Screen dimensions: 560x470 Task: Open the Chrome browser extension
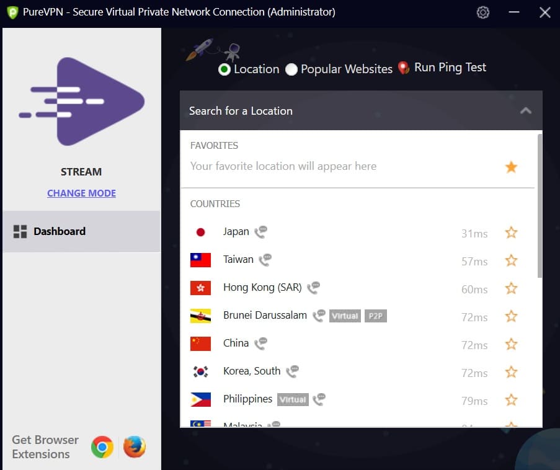[102, 447]
